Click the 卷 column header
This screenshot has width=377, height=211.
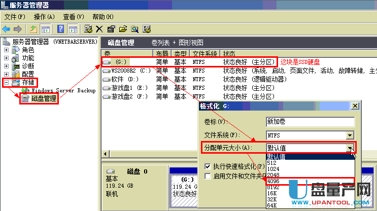click(127, 53)
